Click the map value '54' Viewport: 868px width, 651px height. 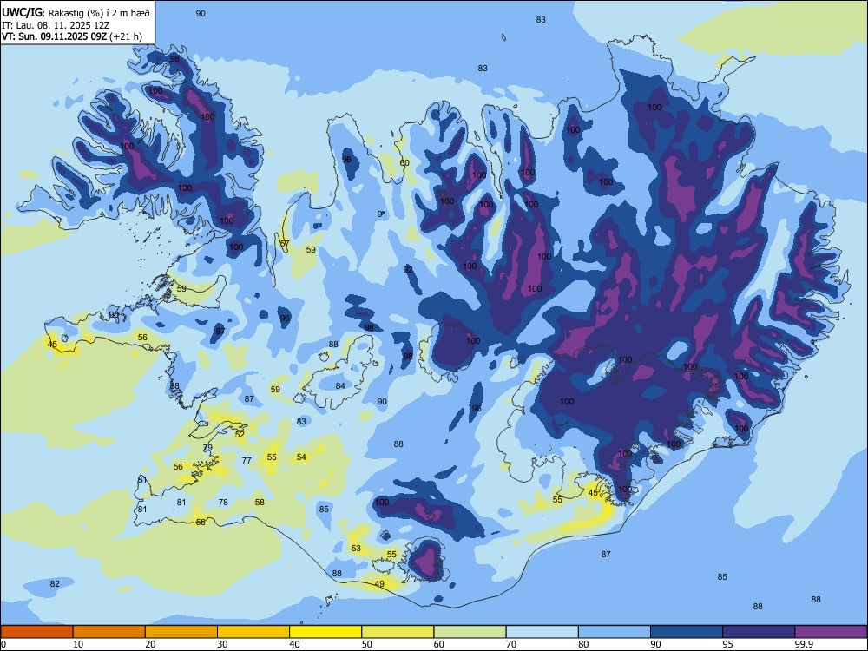click(x=301, y=457)
